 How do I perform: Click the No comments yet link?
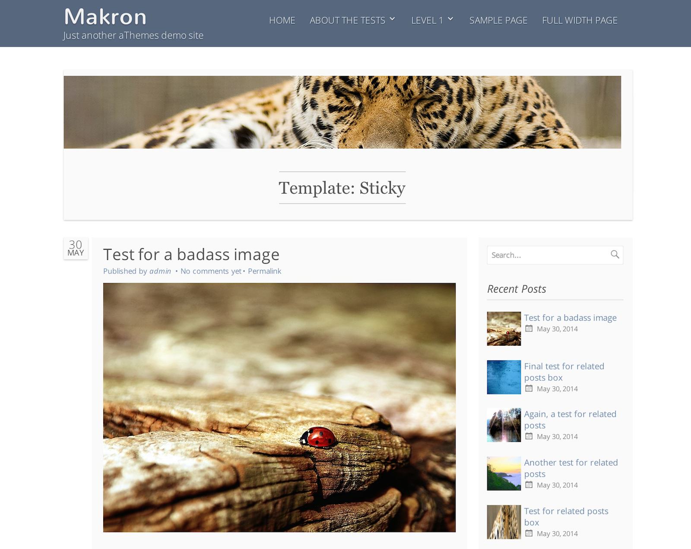[211, 271]
